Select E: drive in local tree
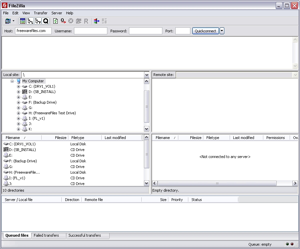The width and height of the screenshot is (300, 249). [x=30, y=97]
